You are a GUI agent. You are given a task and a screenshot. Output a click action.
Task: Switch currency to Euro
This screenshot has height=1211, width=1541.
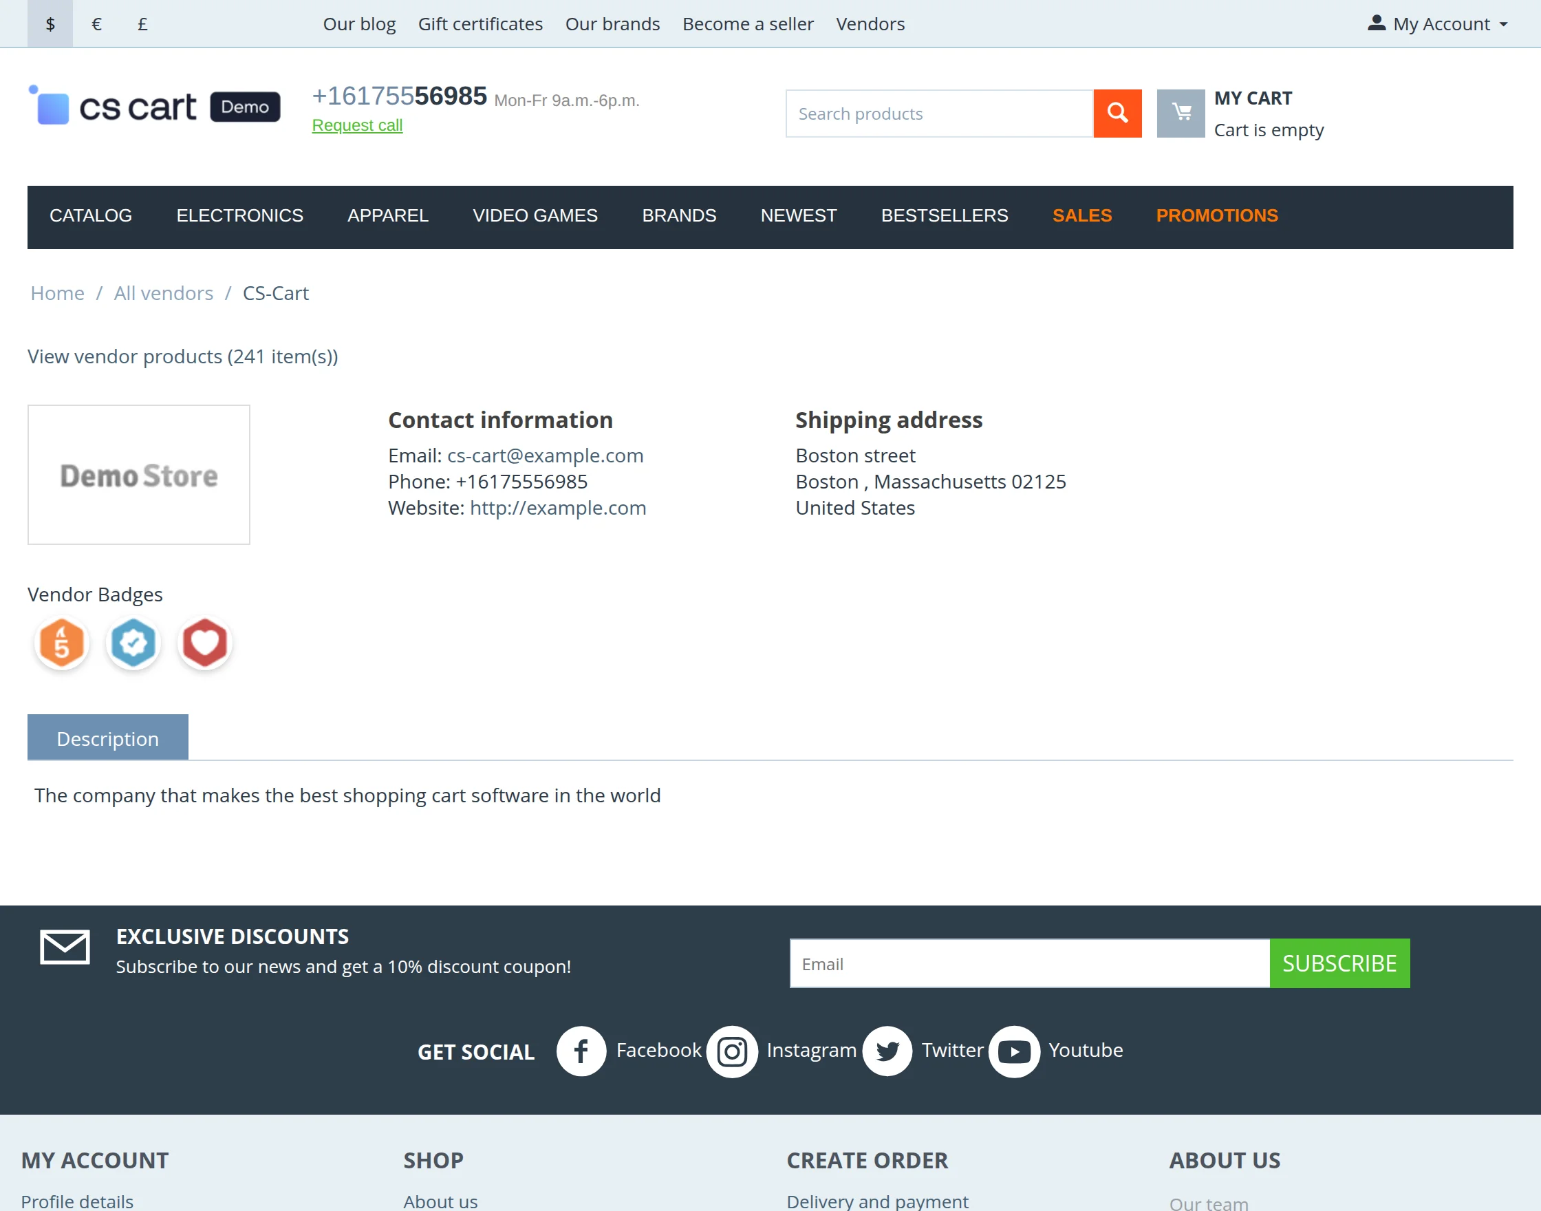point(96,24)
